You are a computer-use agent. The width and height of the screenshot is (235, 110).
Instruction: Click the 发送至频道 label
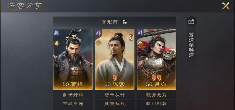(x=191, y=45)
